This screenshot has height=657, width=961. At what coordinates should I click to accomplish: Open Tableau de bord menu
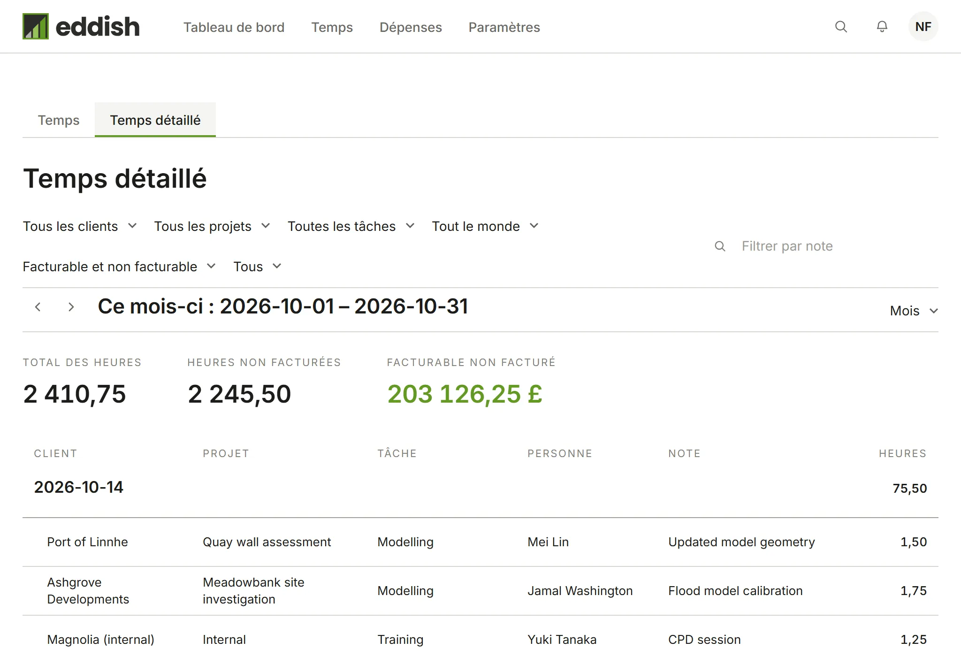click(234, 27)
